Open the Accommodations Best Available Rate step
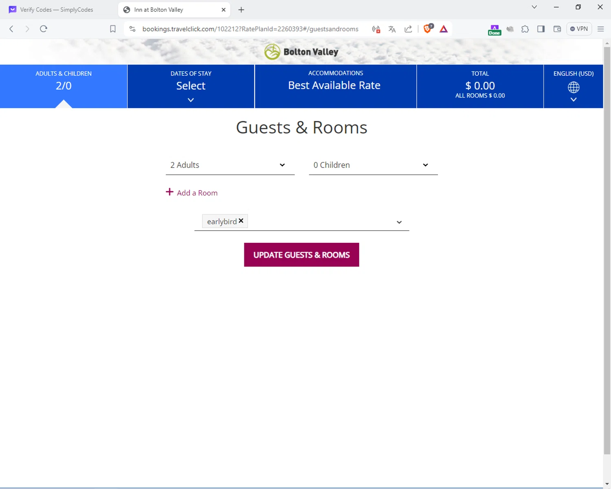The width and height of the screenshot is (611, 489). (x=336, y=86)
